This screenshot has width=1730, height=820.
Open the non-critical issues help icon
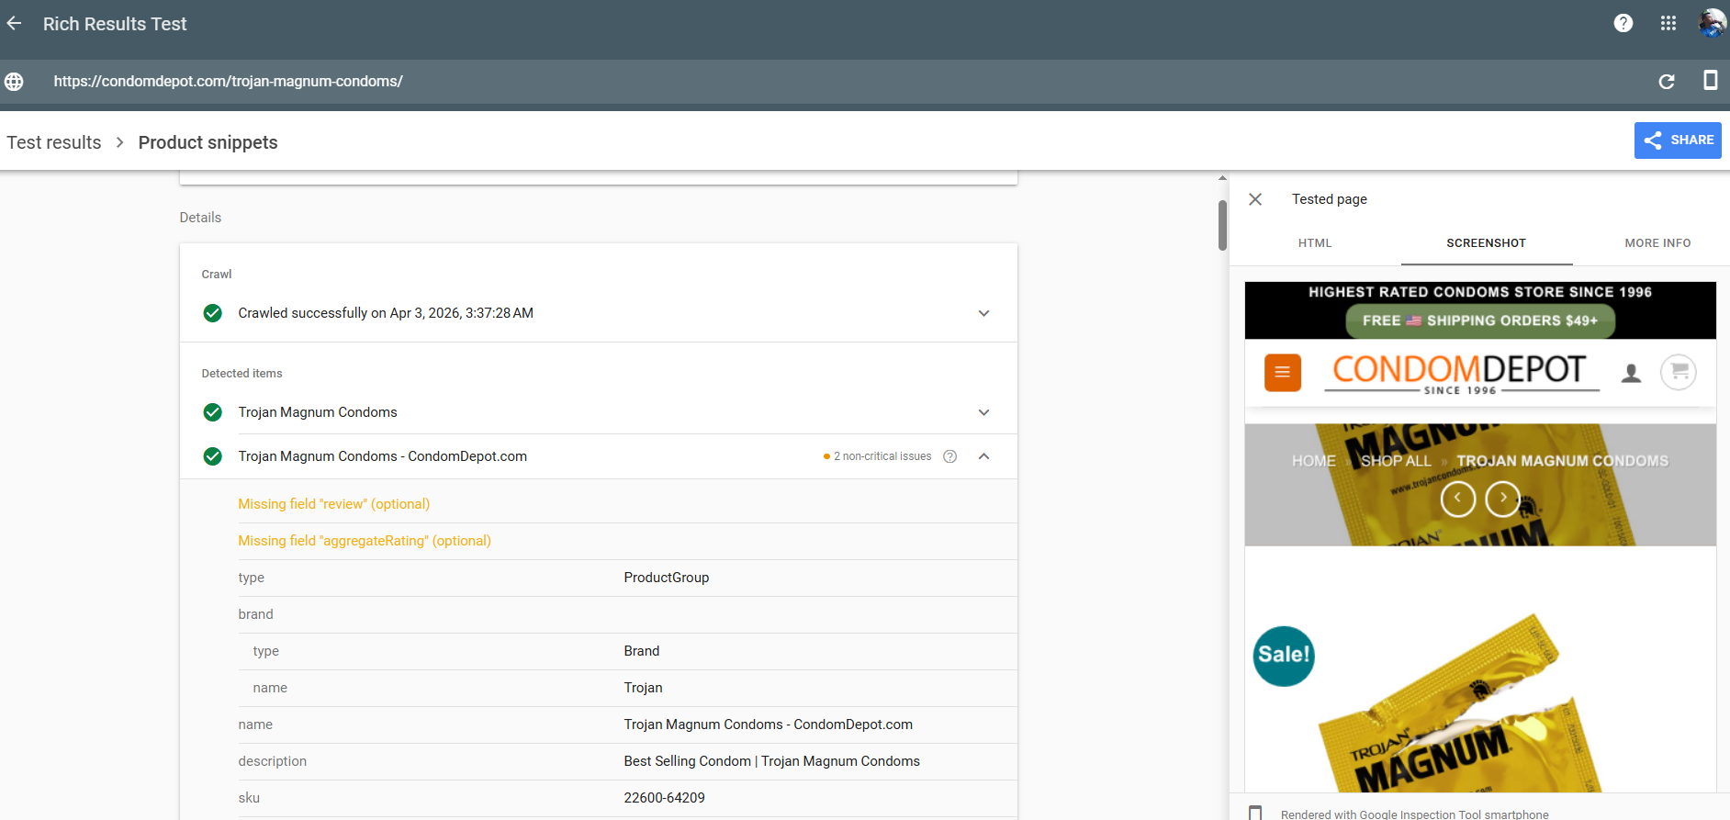pyautogui.click(x=950, y=456)
